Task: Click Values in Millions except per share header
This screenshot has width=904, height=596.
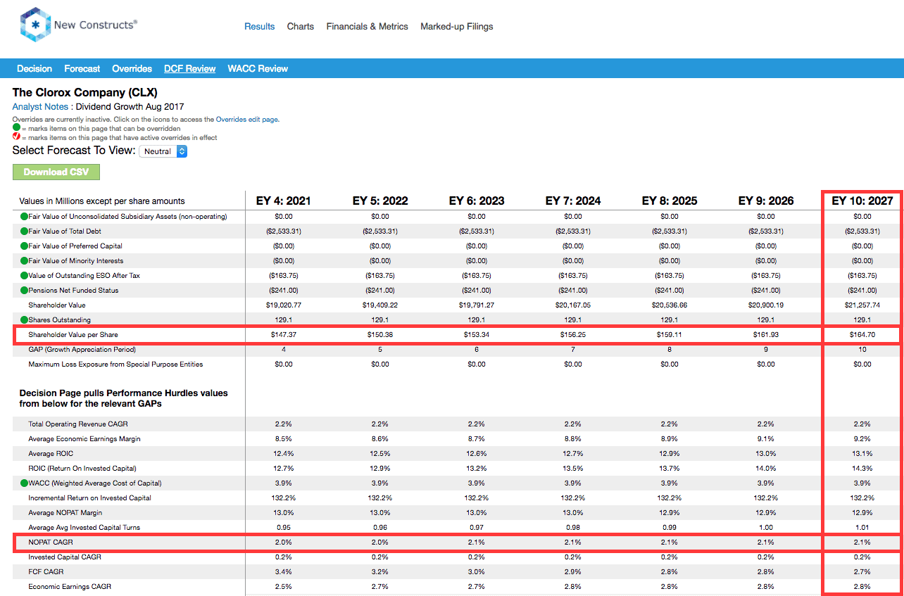Action: 102,201
